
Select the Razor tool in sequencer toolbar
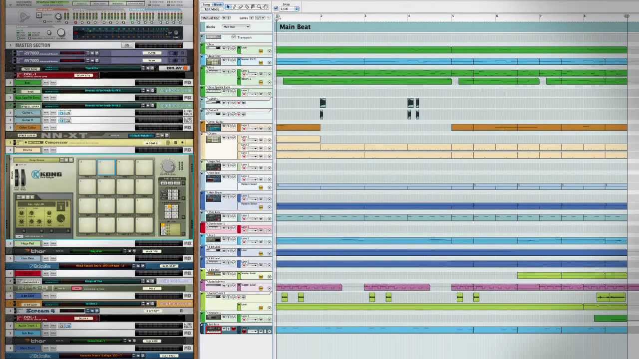pyautogui.click(x=247, y=6)
